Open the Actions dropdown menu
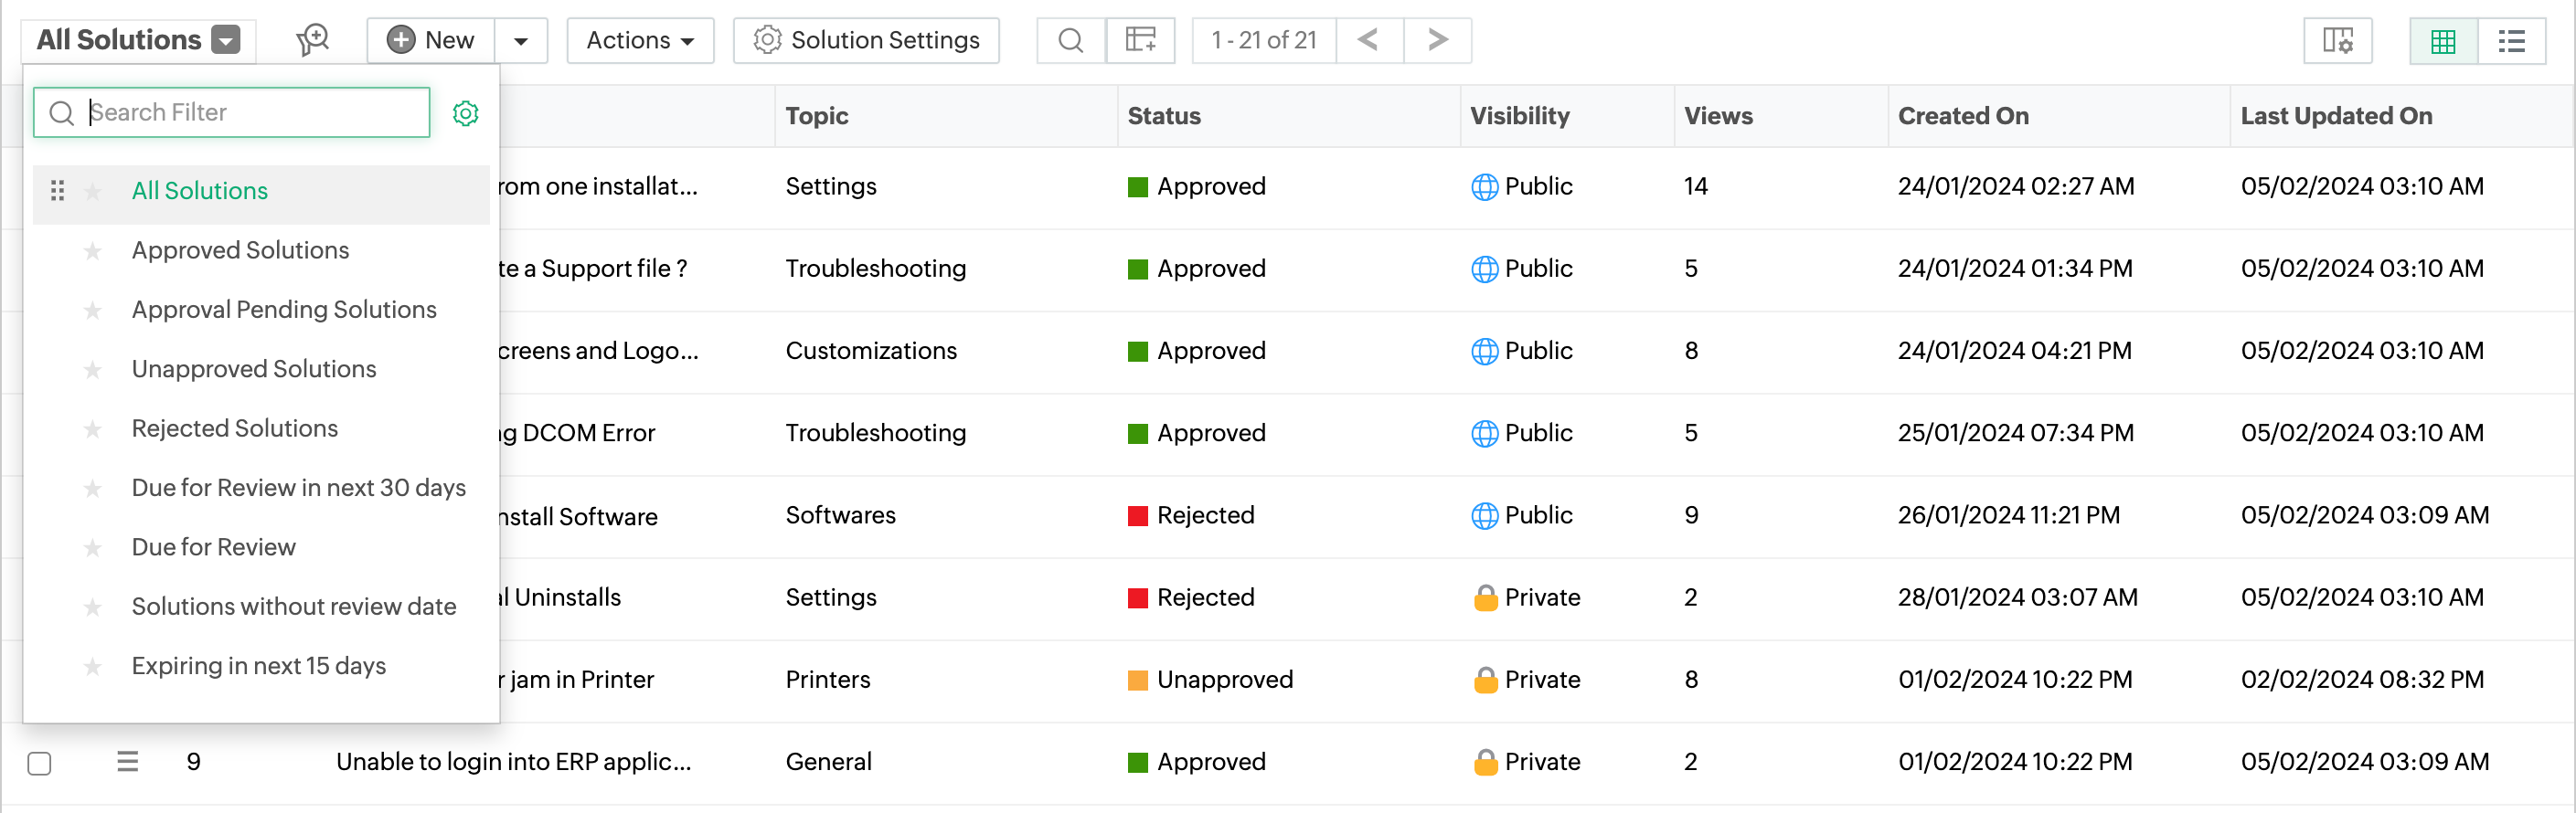2576x813 pixels. tap(640, 40)
